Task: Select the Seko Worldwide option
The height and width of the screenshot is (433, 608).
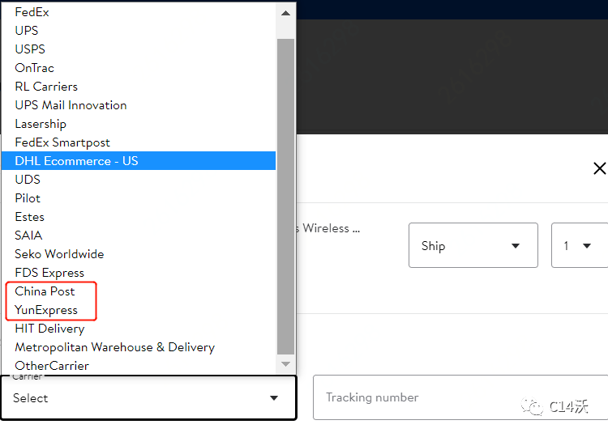Action: (x=59, y=254)
